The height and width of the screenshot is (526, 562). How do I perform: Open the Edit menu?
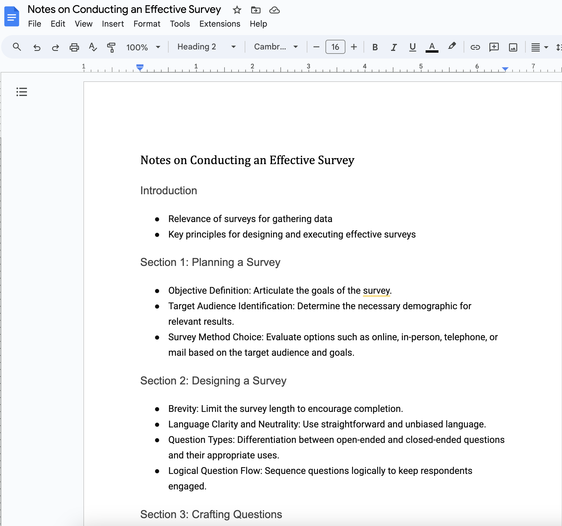tap(58, 24)
